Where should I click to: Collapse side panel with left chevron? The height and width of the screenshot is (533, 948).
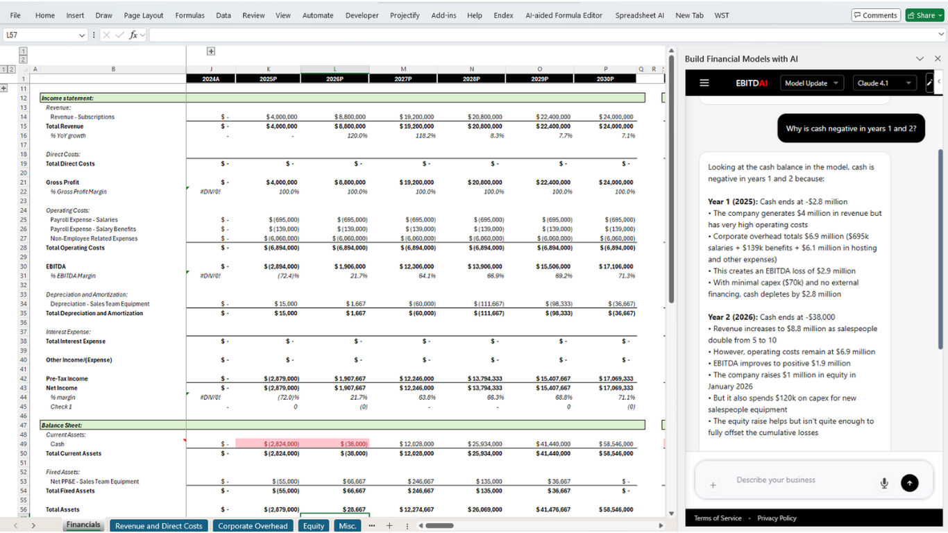[x=938, y=82]
